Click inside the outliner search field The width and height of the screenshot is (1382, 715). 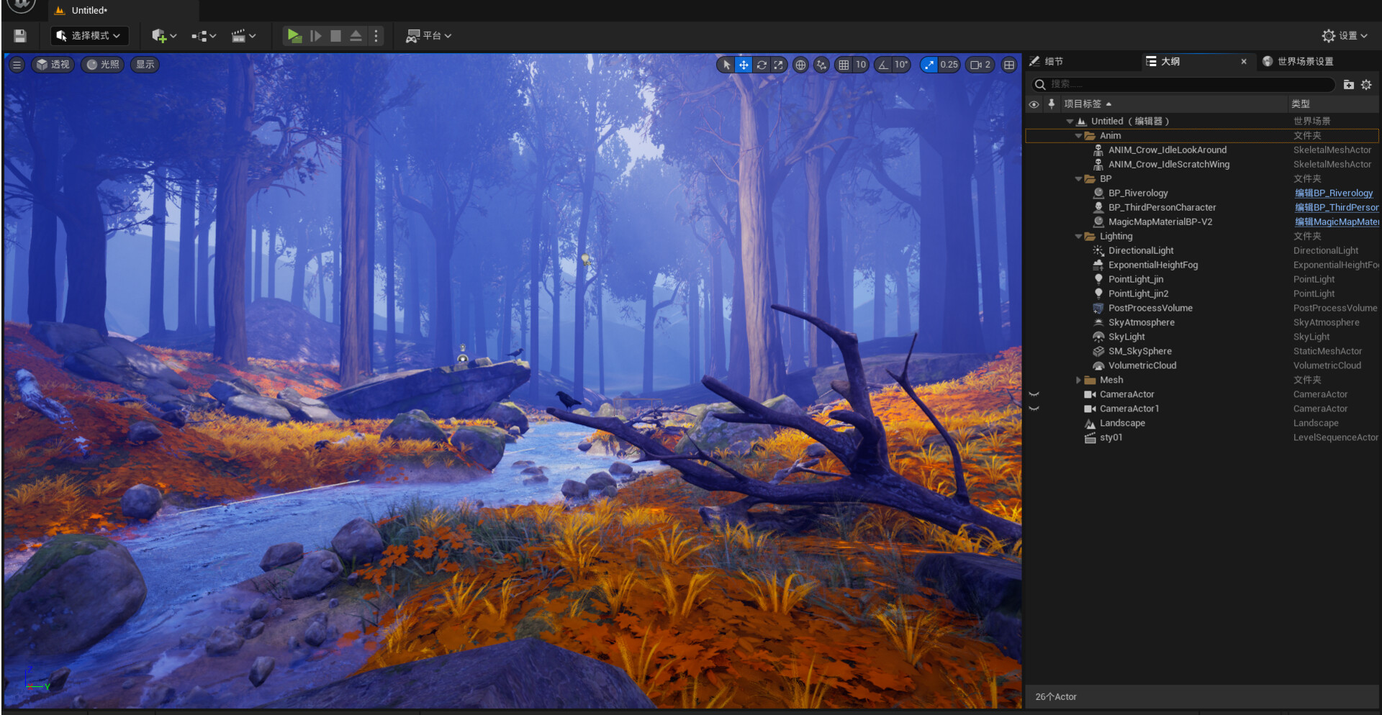[x=1180, y=84]
